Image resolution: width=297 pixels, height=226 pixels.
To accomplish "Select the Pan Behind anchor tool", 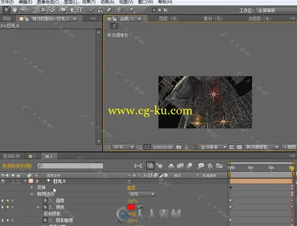I will pos(53,10).
